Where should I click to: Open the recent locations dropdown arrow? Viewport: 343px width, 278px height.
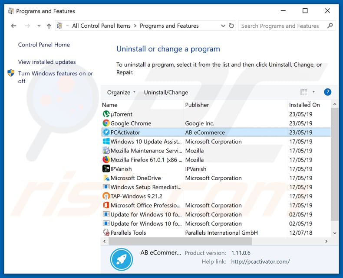(39, 26)
